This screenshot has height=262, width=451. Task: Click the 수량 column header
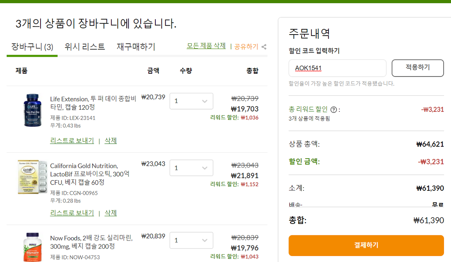pos(186,71)
